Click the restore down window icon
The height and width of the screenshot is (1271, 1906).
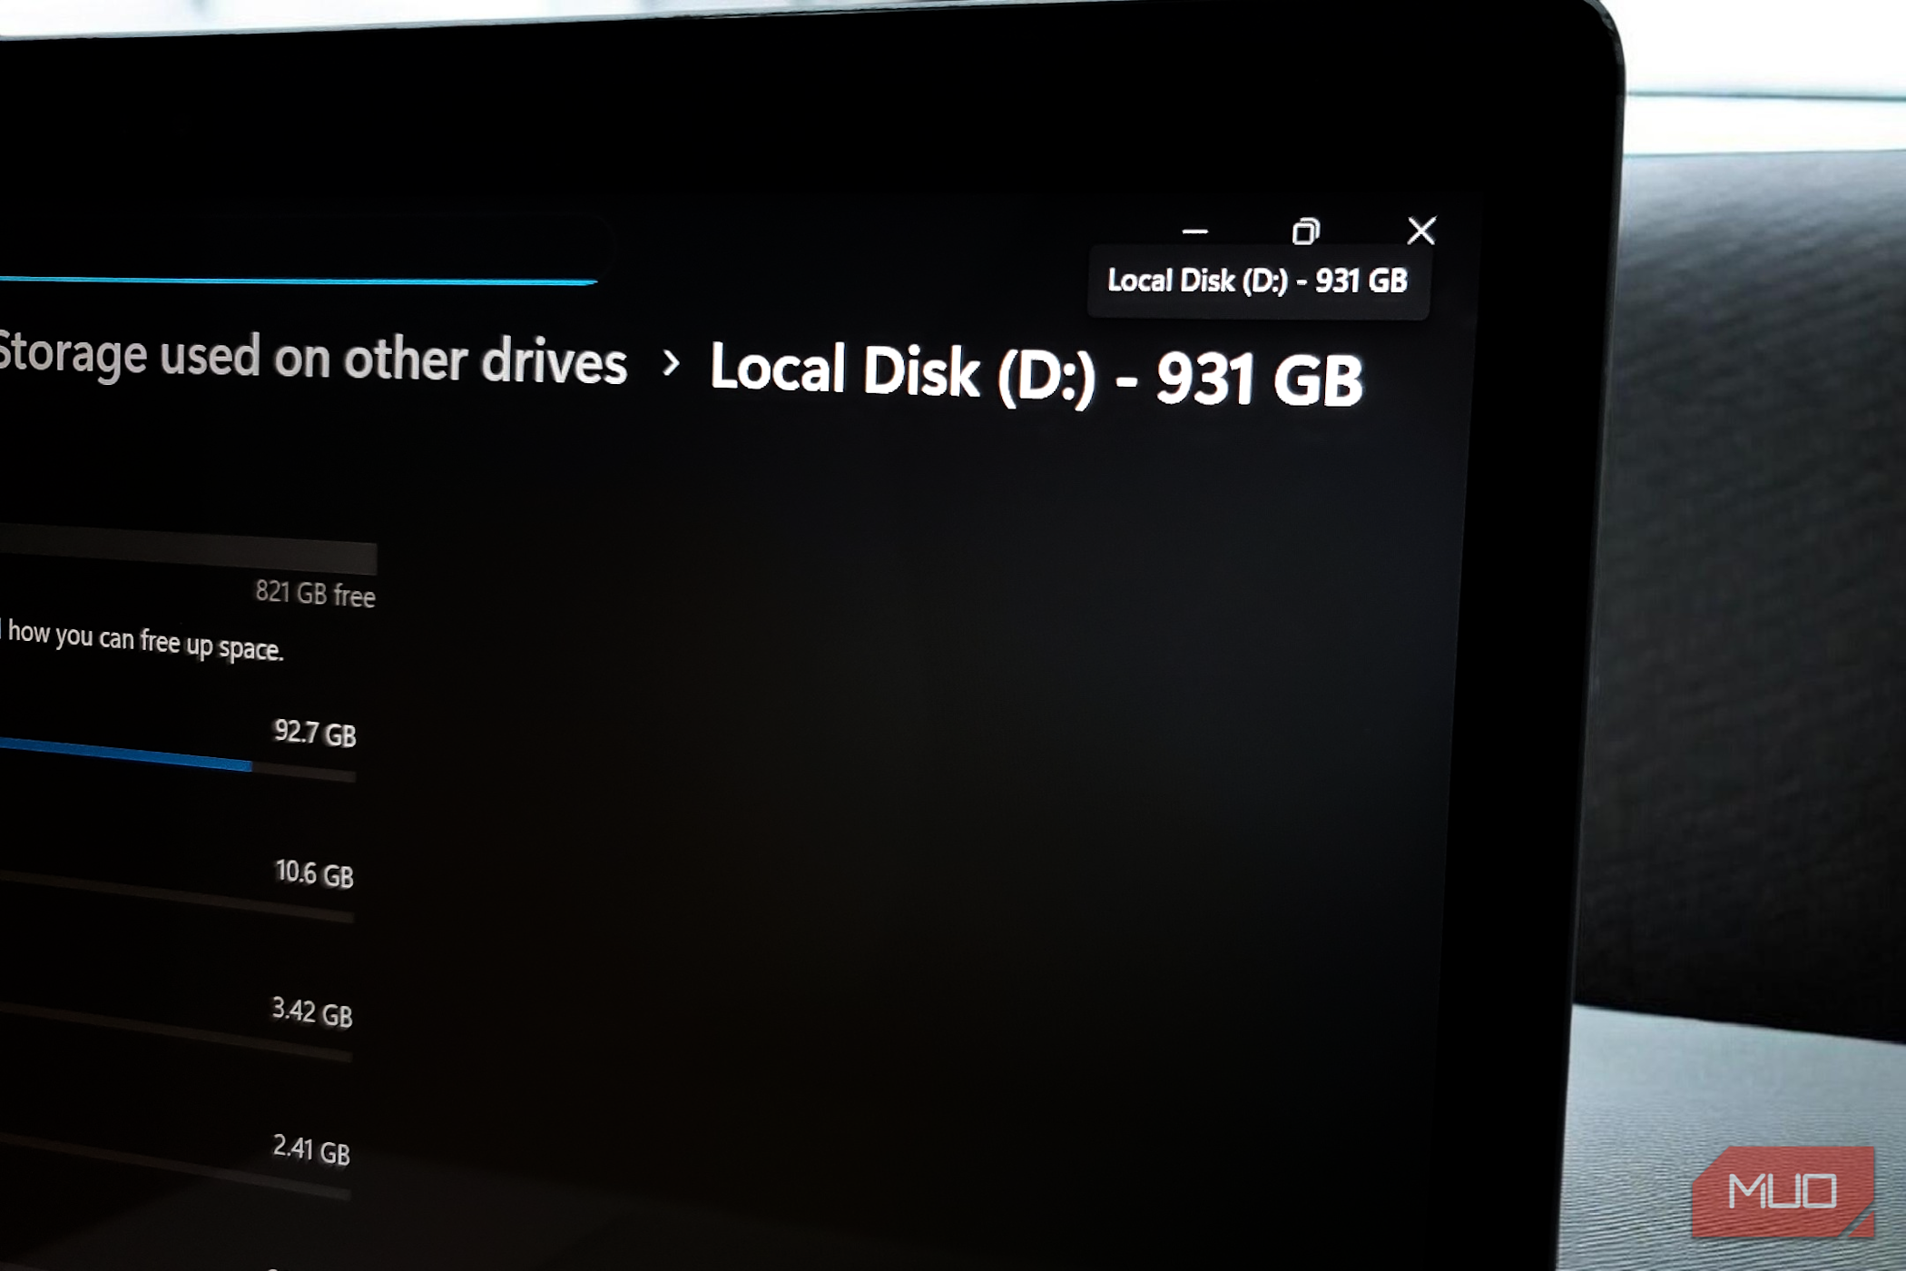coord(1306,232)
